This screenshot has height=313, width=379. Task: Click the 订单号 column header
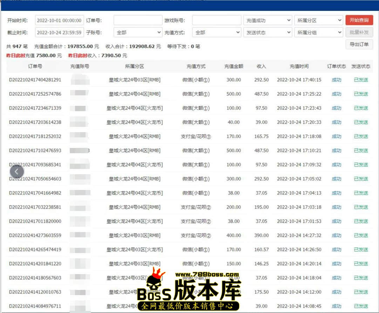34,67
